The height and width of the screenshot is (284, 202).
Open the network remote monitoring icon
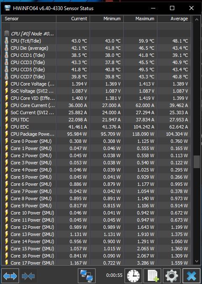point(87,276)
